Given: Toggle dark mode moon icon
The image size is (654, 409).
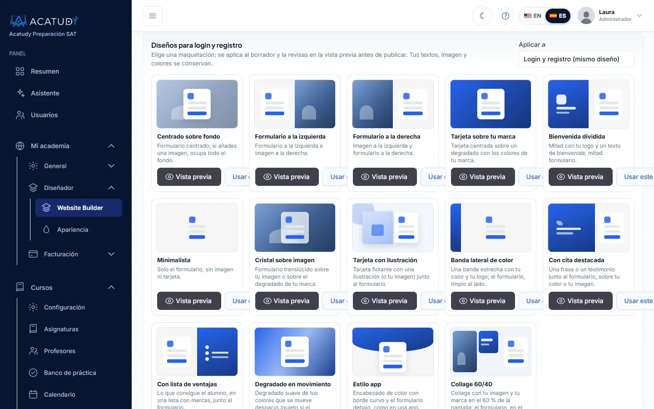Looking at the screenshot, I should tap(482, 16).
